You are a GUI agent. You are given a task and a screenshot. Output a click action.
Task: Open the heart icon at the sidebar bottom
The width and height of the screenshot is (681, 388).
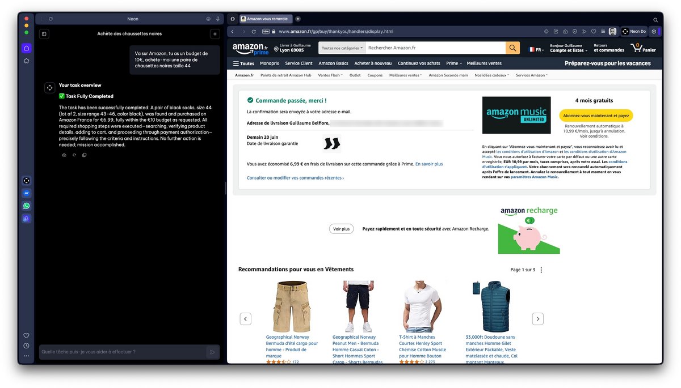(26, 335)
